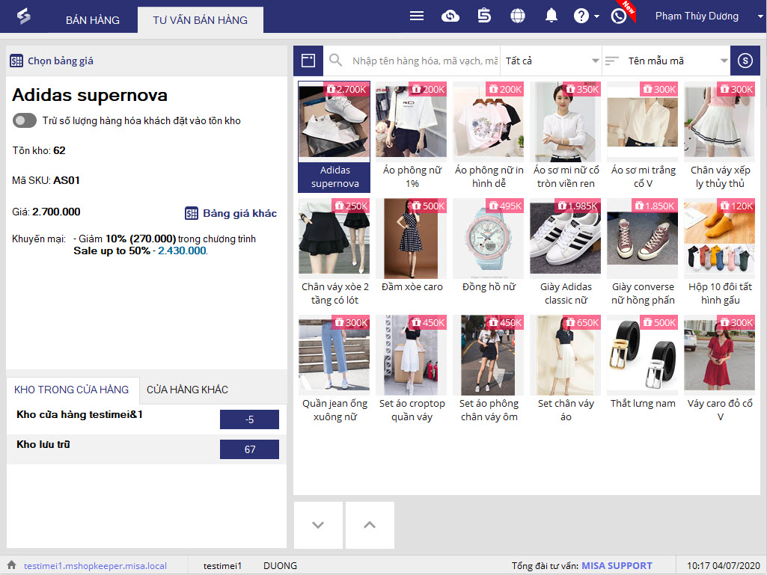Viewport: 767px width, 575px height.
Task: Click the 2.700K promotion gift badge
Action: [x=346, y=89]
